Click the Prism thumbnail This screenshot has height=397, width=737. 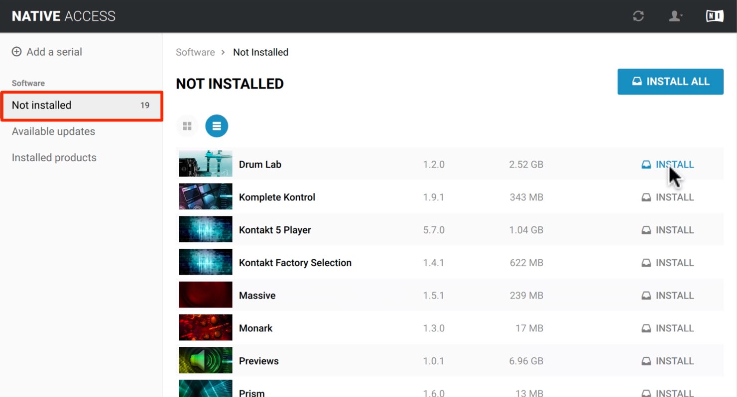206,389
